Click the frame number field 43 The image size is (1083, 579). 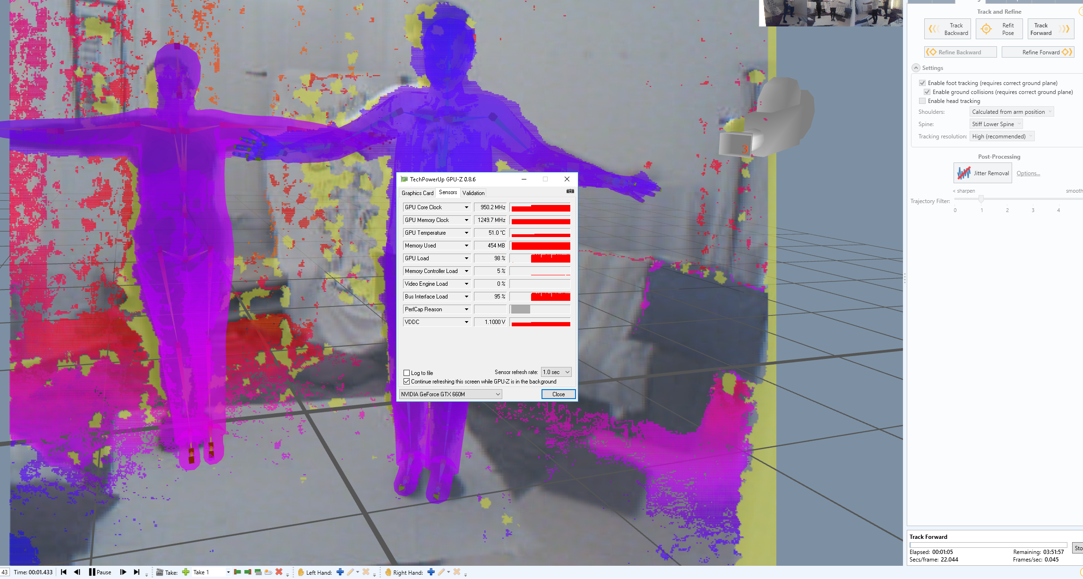[4, 572]
